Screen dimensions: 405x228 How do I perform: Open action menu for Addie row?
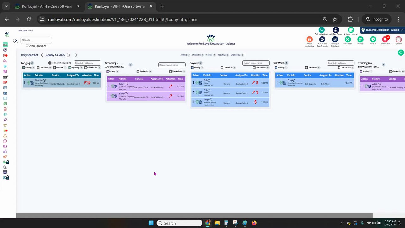click(x=362, y=86)
